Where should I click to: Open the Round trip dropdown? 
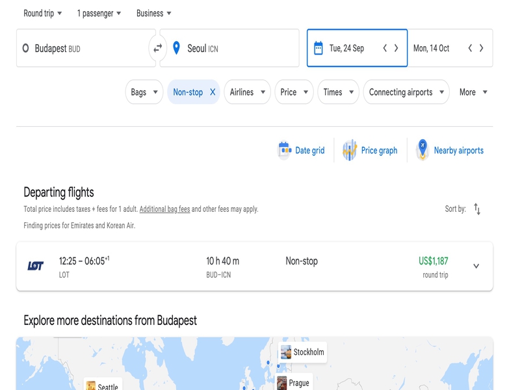pos(43,13)
